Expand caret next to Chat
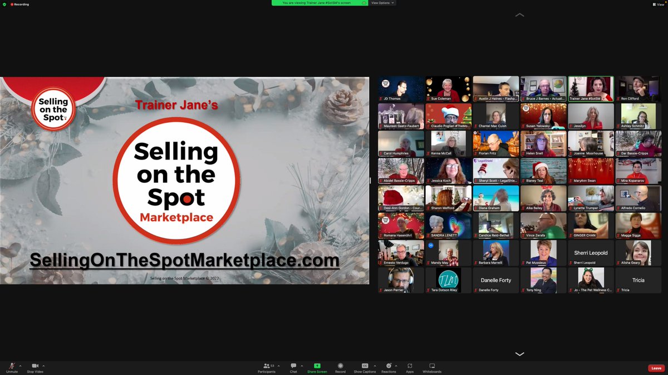 pyautogui.click(x=302, y=366)
